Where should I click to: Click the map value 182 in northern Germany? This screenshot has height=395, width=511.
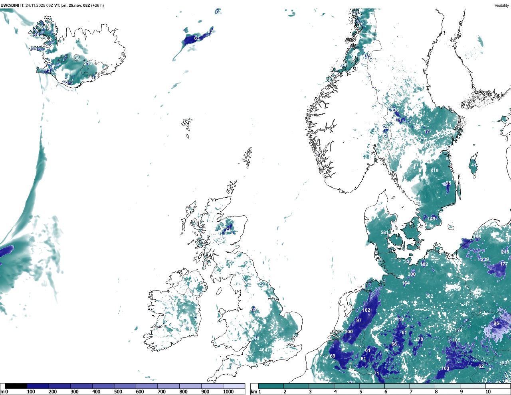pyautogui.click(x=424, y=264)
